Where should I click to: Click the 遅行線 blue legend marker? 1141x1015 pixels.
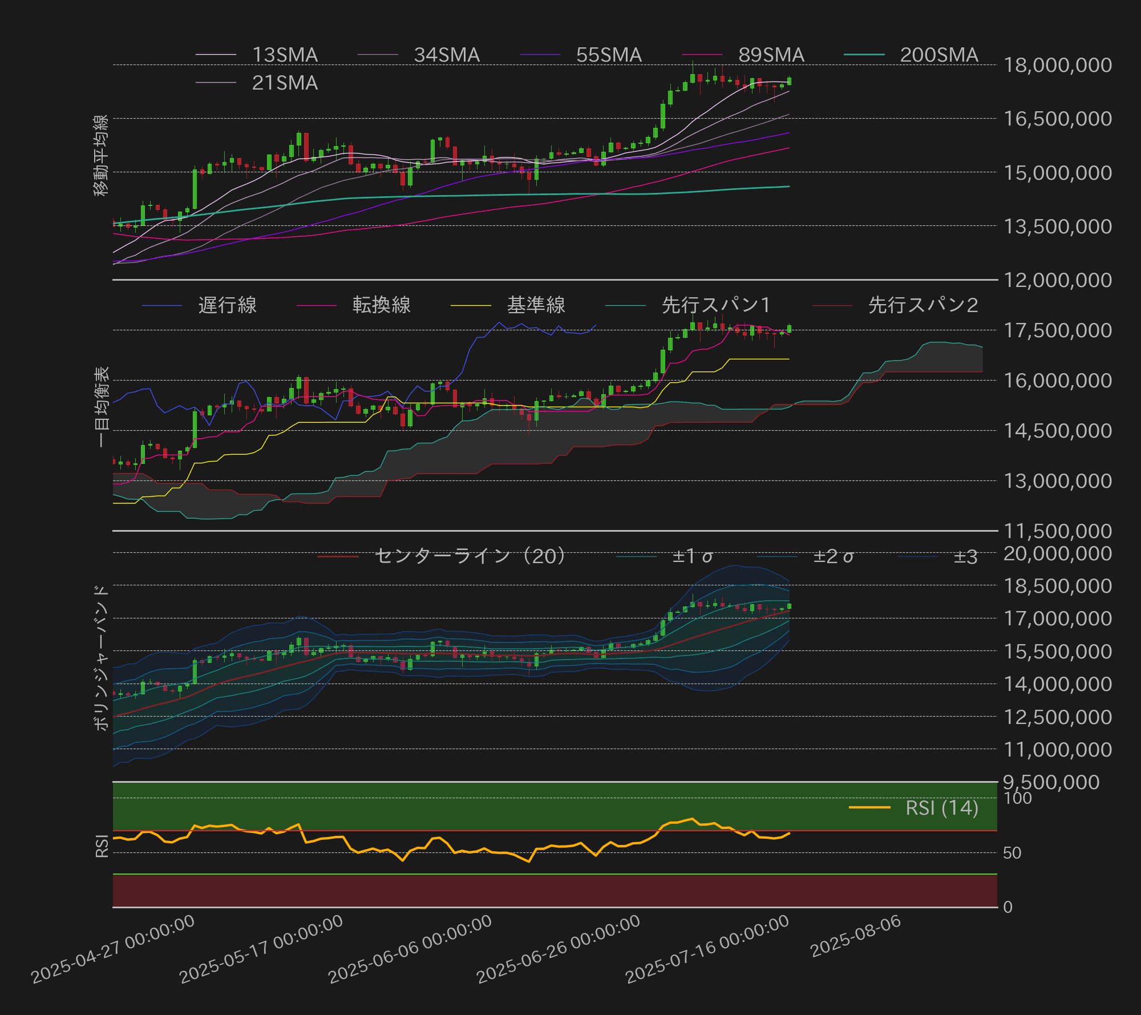click(x=163, y=306)
